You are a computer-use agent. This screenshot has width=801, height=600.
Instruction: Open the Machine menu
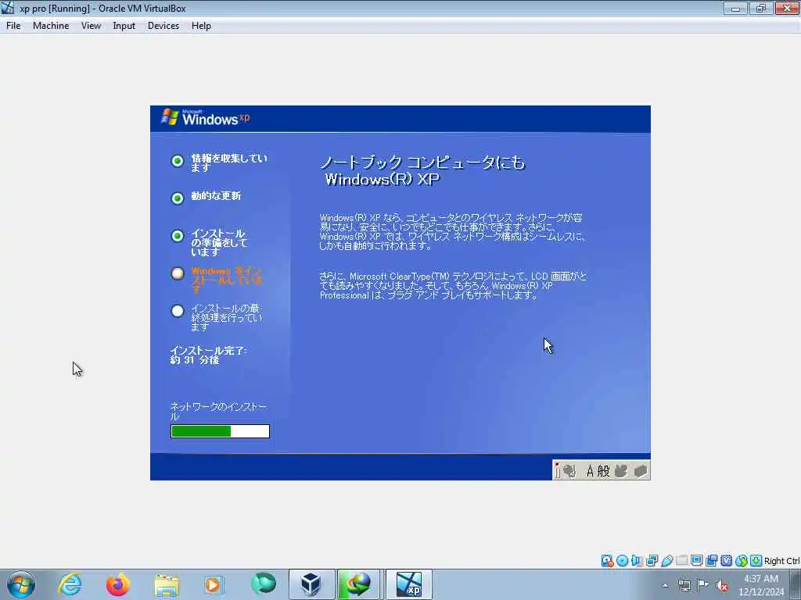51,26
